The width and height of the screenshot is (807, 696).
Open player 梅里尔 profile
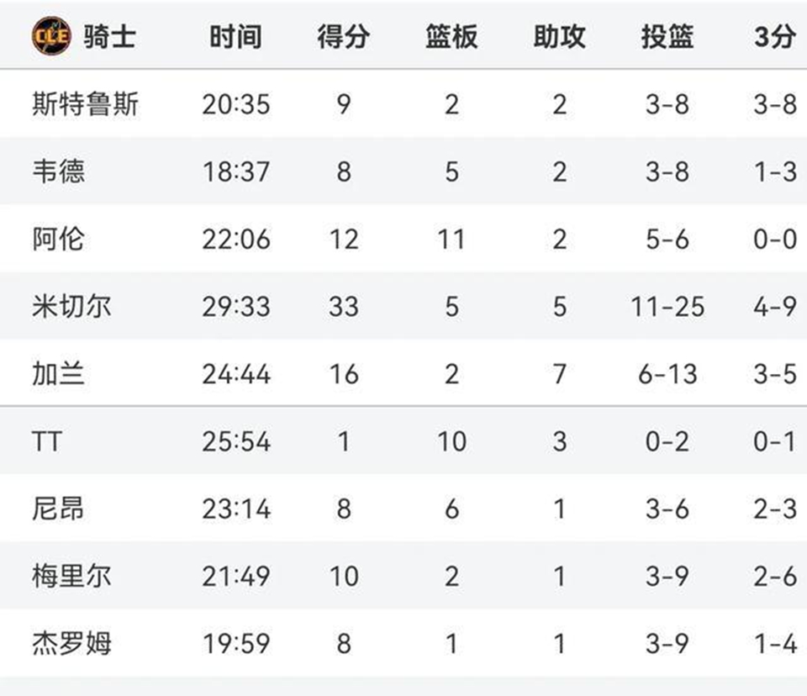[72, 576]
